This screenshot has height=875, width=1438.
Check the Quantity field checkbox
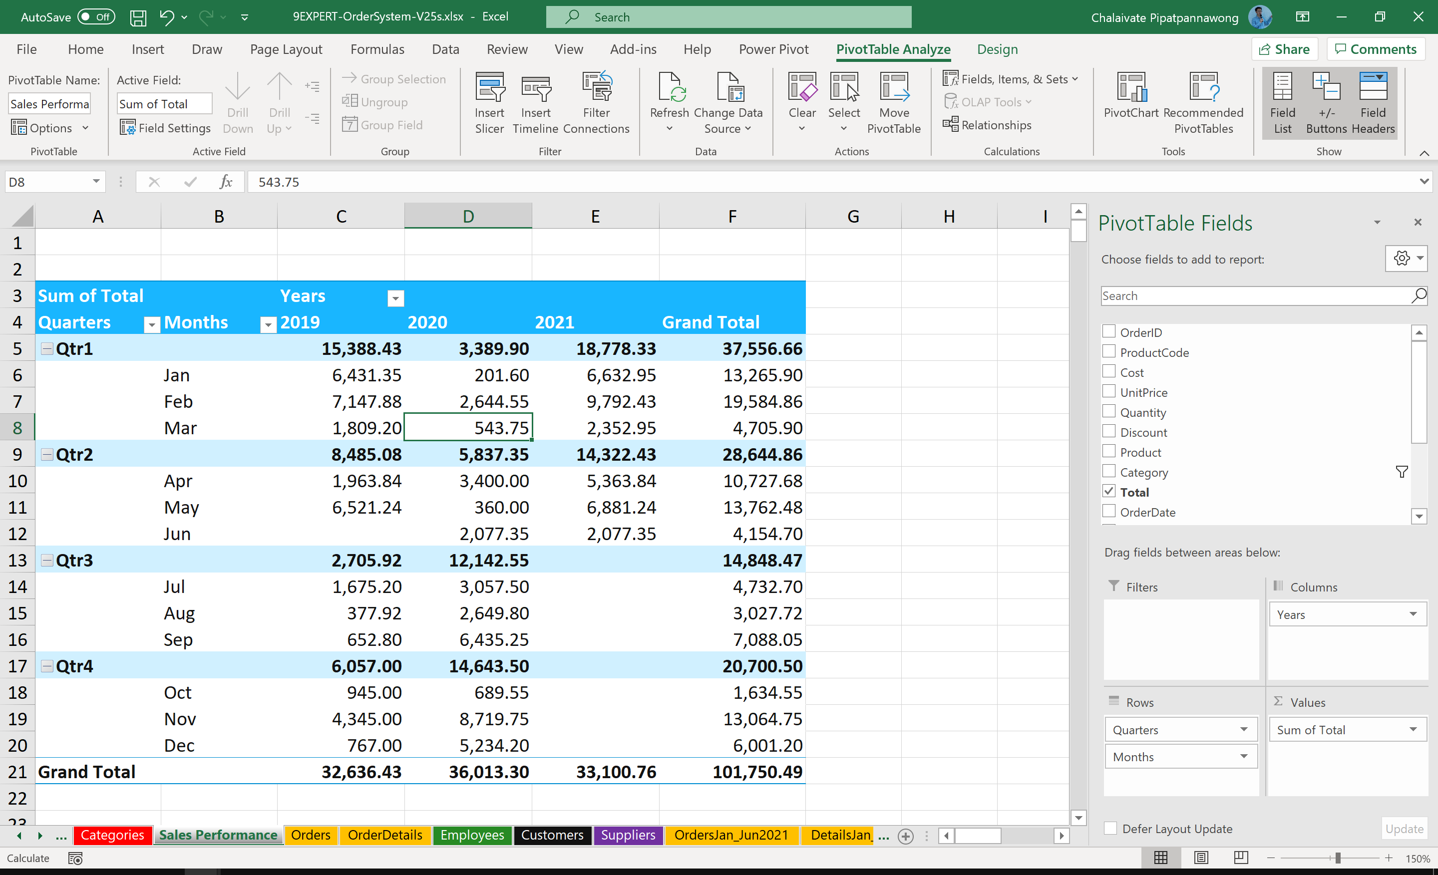(x=1109, y=411)
